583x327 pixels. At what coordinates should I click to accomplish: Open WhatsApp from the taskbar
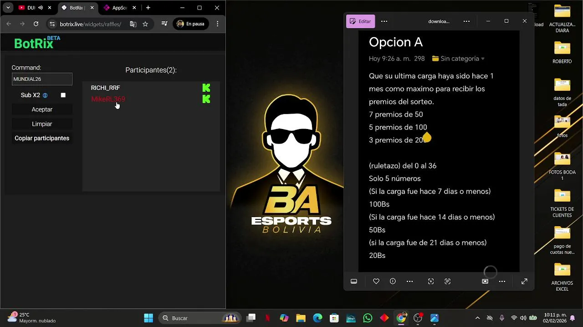368,318
